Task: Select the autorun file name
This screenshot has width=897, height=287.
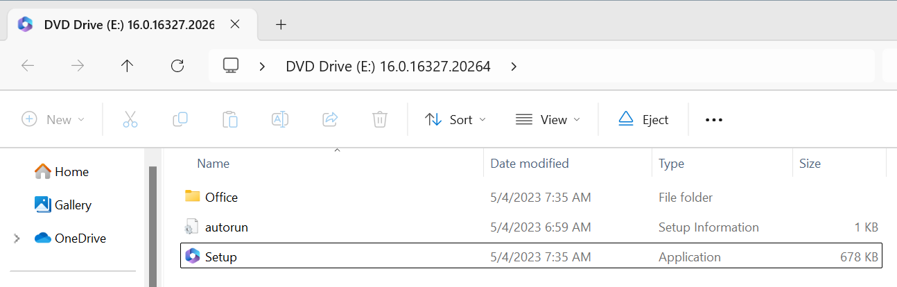Action: (227, 227)
